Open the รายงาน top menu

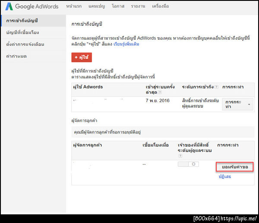coord(138,6)
